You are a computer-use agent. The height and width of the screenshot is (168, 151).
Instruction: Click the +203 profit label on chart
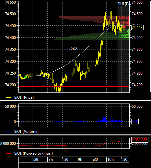pos(73,49)
